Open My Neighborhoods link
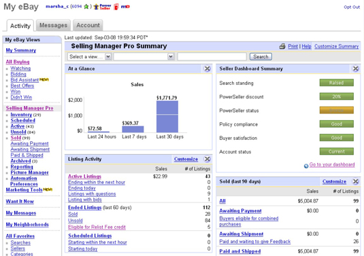 [x=27, y=225]
